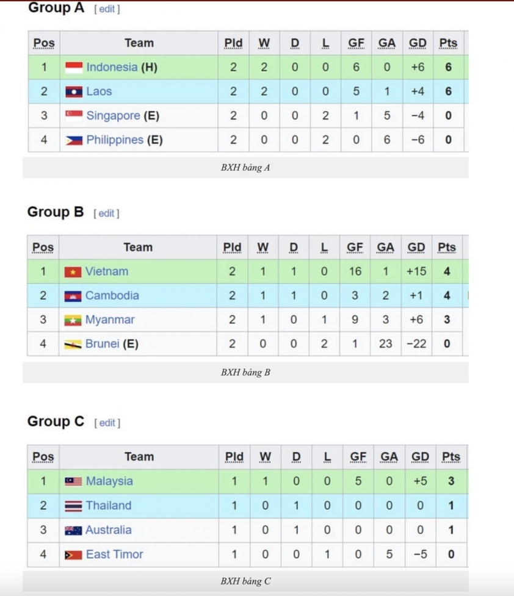Viewport: 514px width, 596px height.
Task: Open the edit link for Group B
Action: click(107, 214)
